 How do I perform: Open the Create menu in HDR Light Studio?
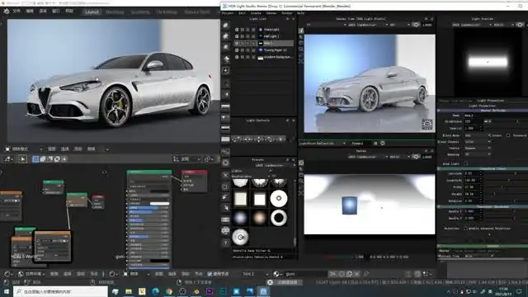click(256, 13)
